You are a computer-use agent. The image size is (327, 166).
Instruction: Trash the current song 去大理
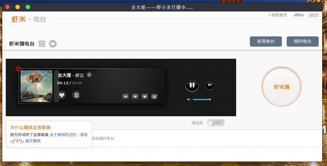coord(76,95)
